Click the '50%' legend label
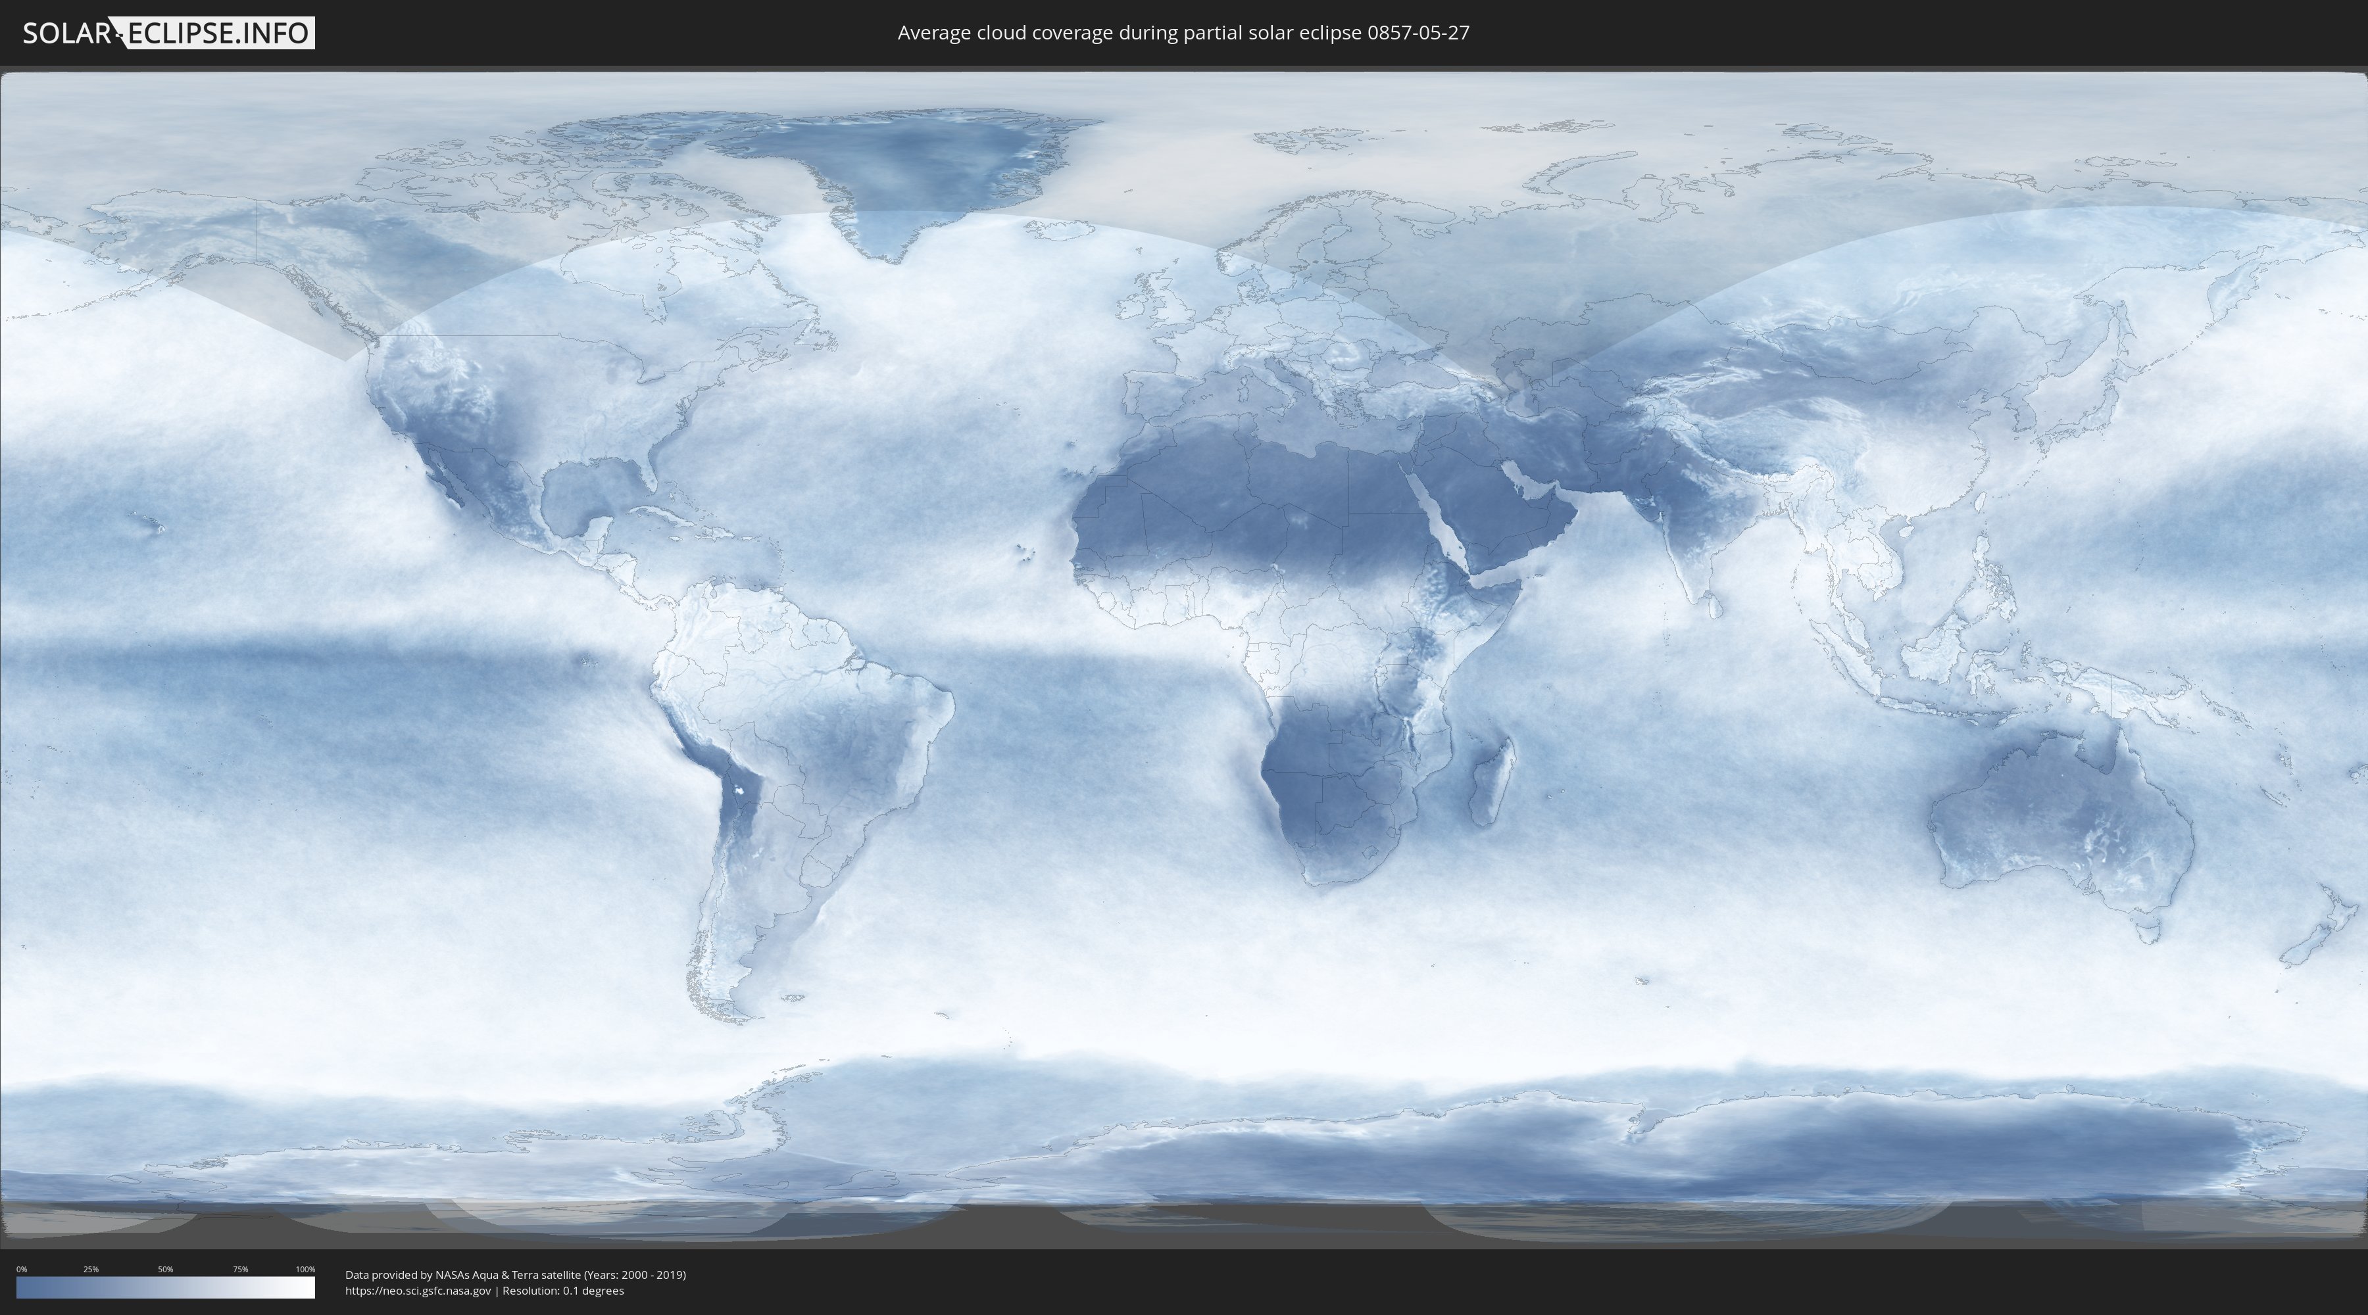 (166, 1269)
